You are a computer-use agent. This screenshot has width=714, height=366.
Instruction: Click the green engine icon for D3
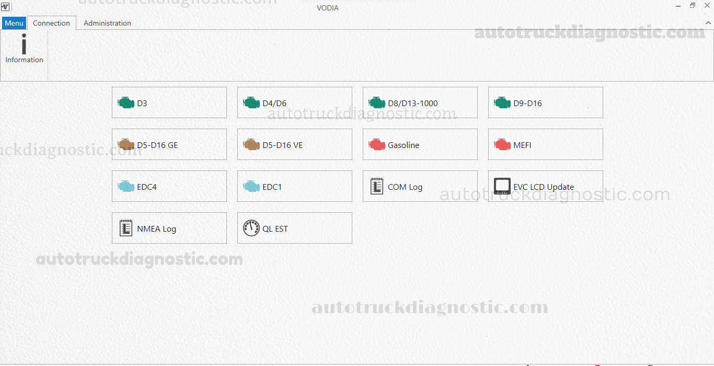coord(126,102)
